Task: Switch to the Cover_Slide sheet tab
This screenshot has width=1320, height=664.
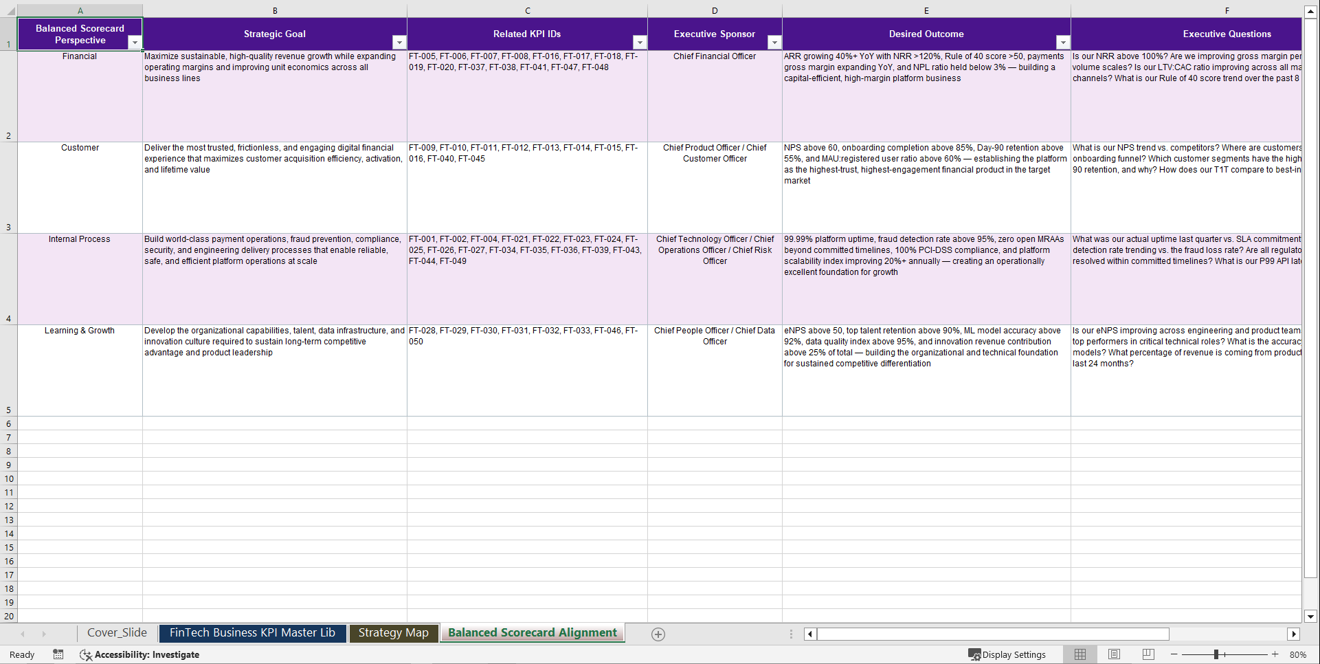Action: (x=117, y=633)
